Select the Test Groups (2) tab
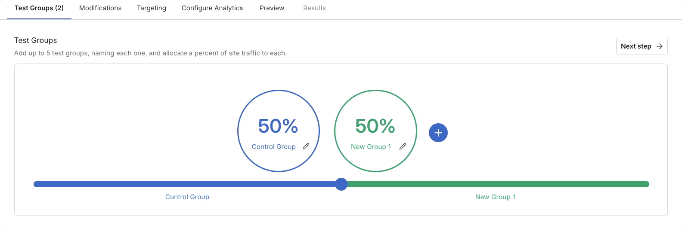This screenshot has width=682, height=231. [x=39, y=8]
